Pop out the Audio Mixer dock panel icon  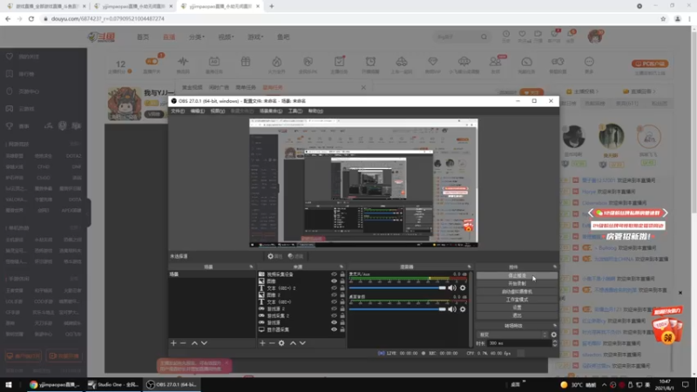tap(469, 267)
